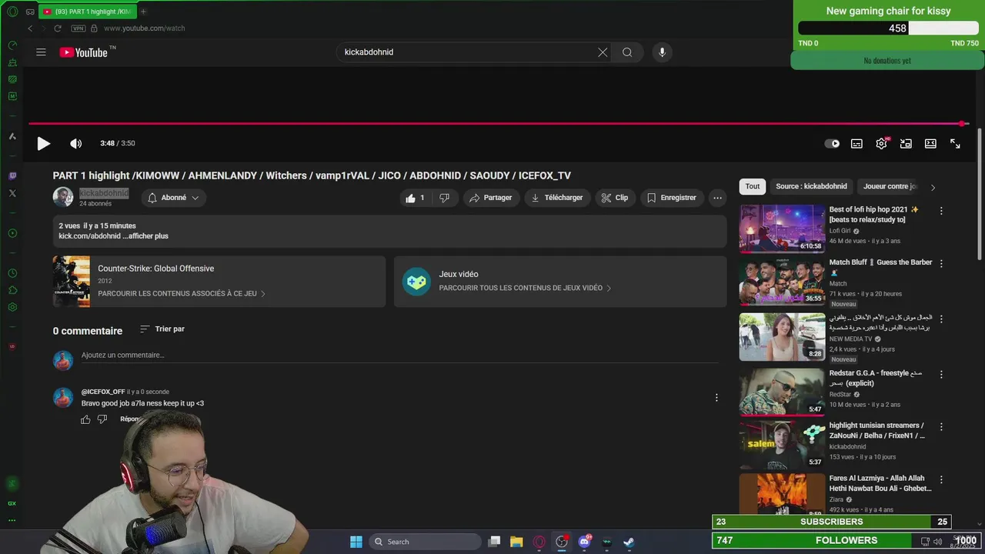Image resolution: width=985 pixels, height=554 pixels.
Task: Like the video with the thumbs-up button
Action: tap(416, 198)
